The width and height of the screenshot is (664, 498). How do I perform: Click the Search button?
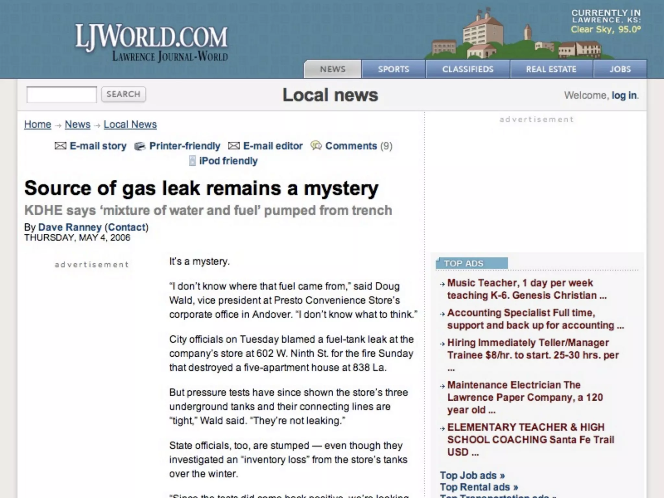coord(124,94)
